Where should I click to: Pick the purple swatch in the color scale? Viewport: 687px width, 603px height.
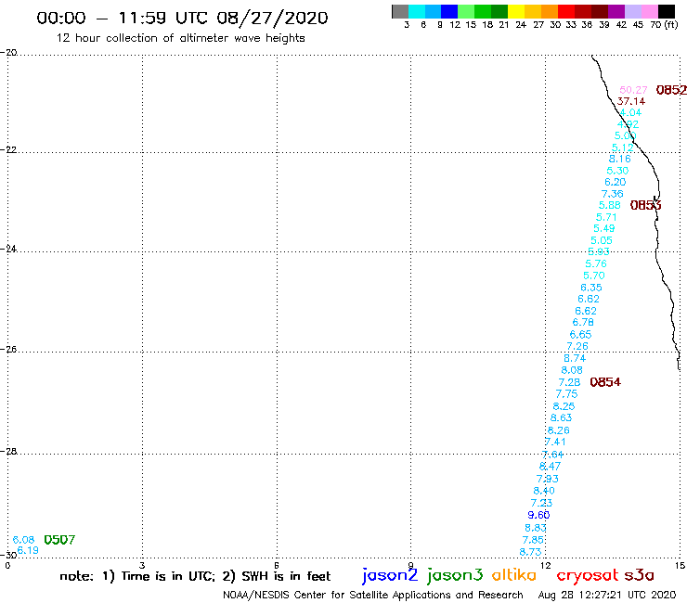[x=616, y=11]
